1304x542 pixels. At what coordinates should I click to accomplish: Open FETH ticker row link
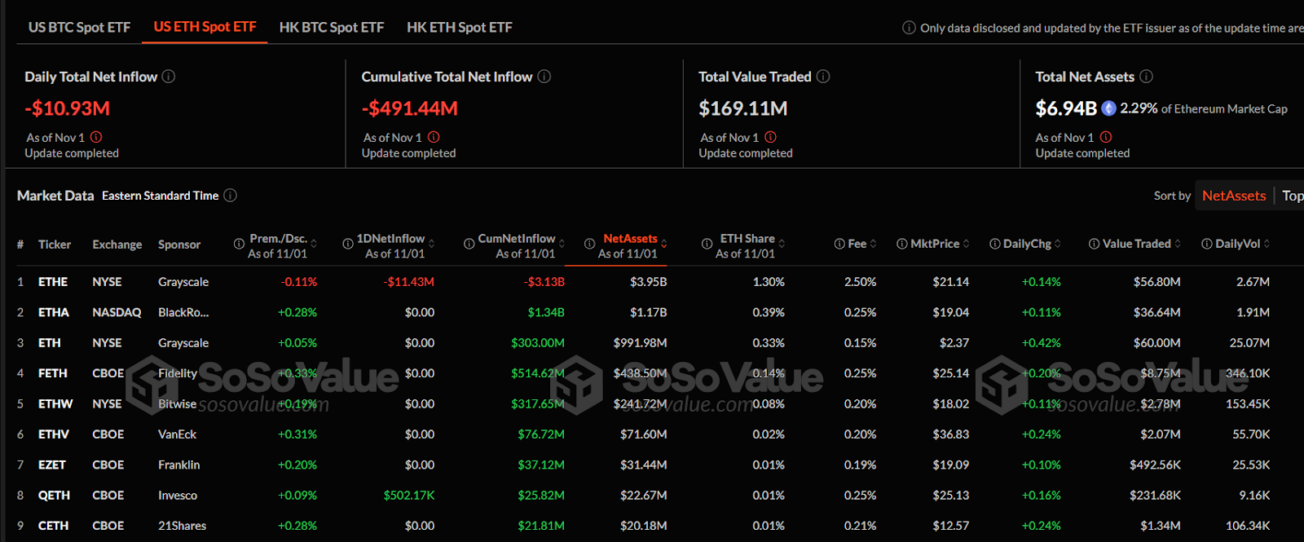[x=53, y=373]
